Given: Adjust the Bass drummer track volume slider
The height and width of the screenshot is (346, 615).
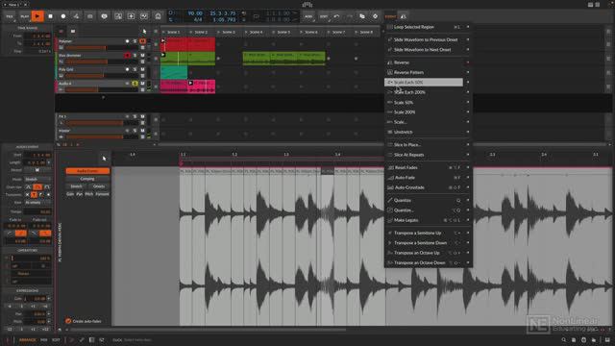Looking at the screenshot, I should pos(101,62).
